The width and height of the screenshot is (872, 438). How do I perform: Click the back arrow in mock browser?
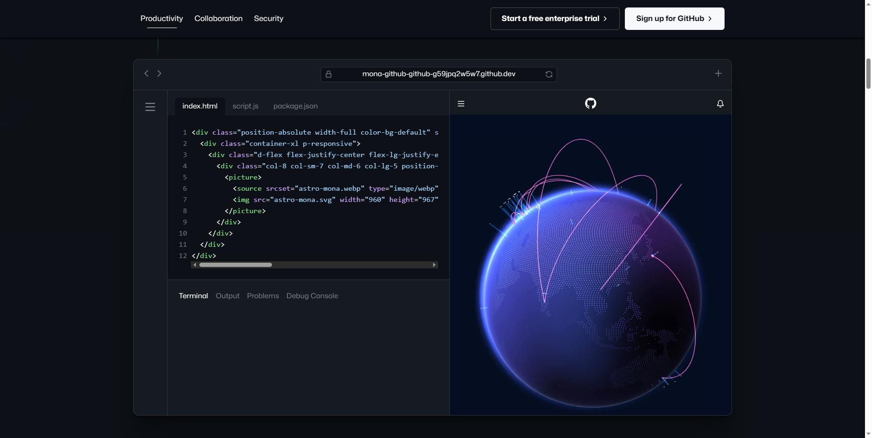point(147,73)
